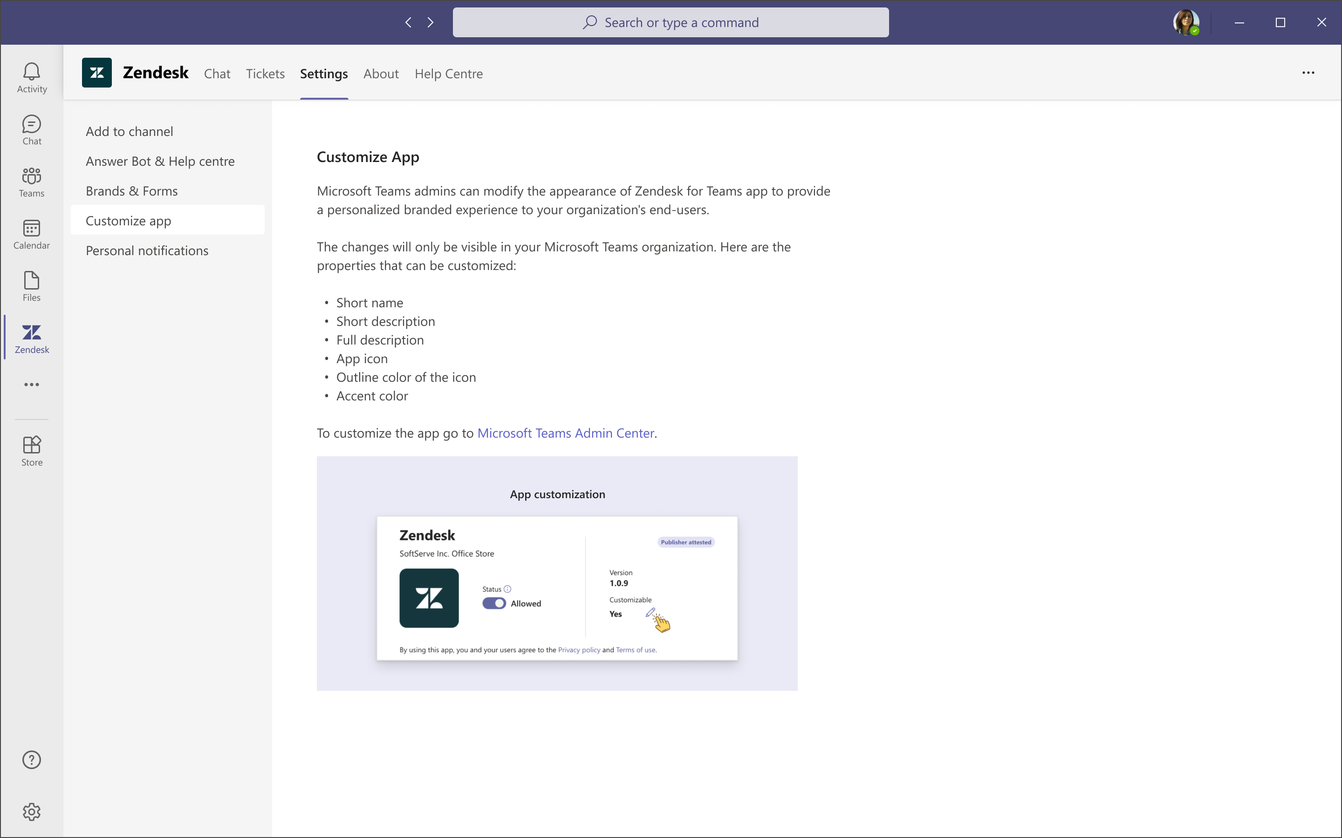Viewport: 1342px width, 838px height.
Task: Click 'Outline color of the icon' bullet
Action: click(x=406, y=378)
